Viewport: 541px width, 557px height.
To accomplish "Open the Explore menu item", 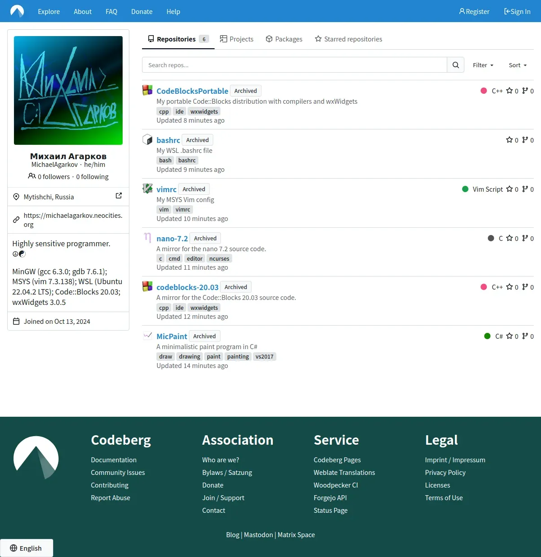I will 49,11.
